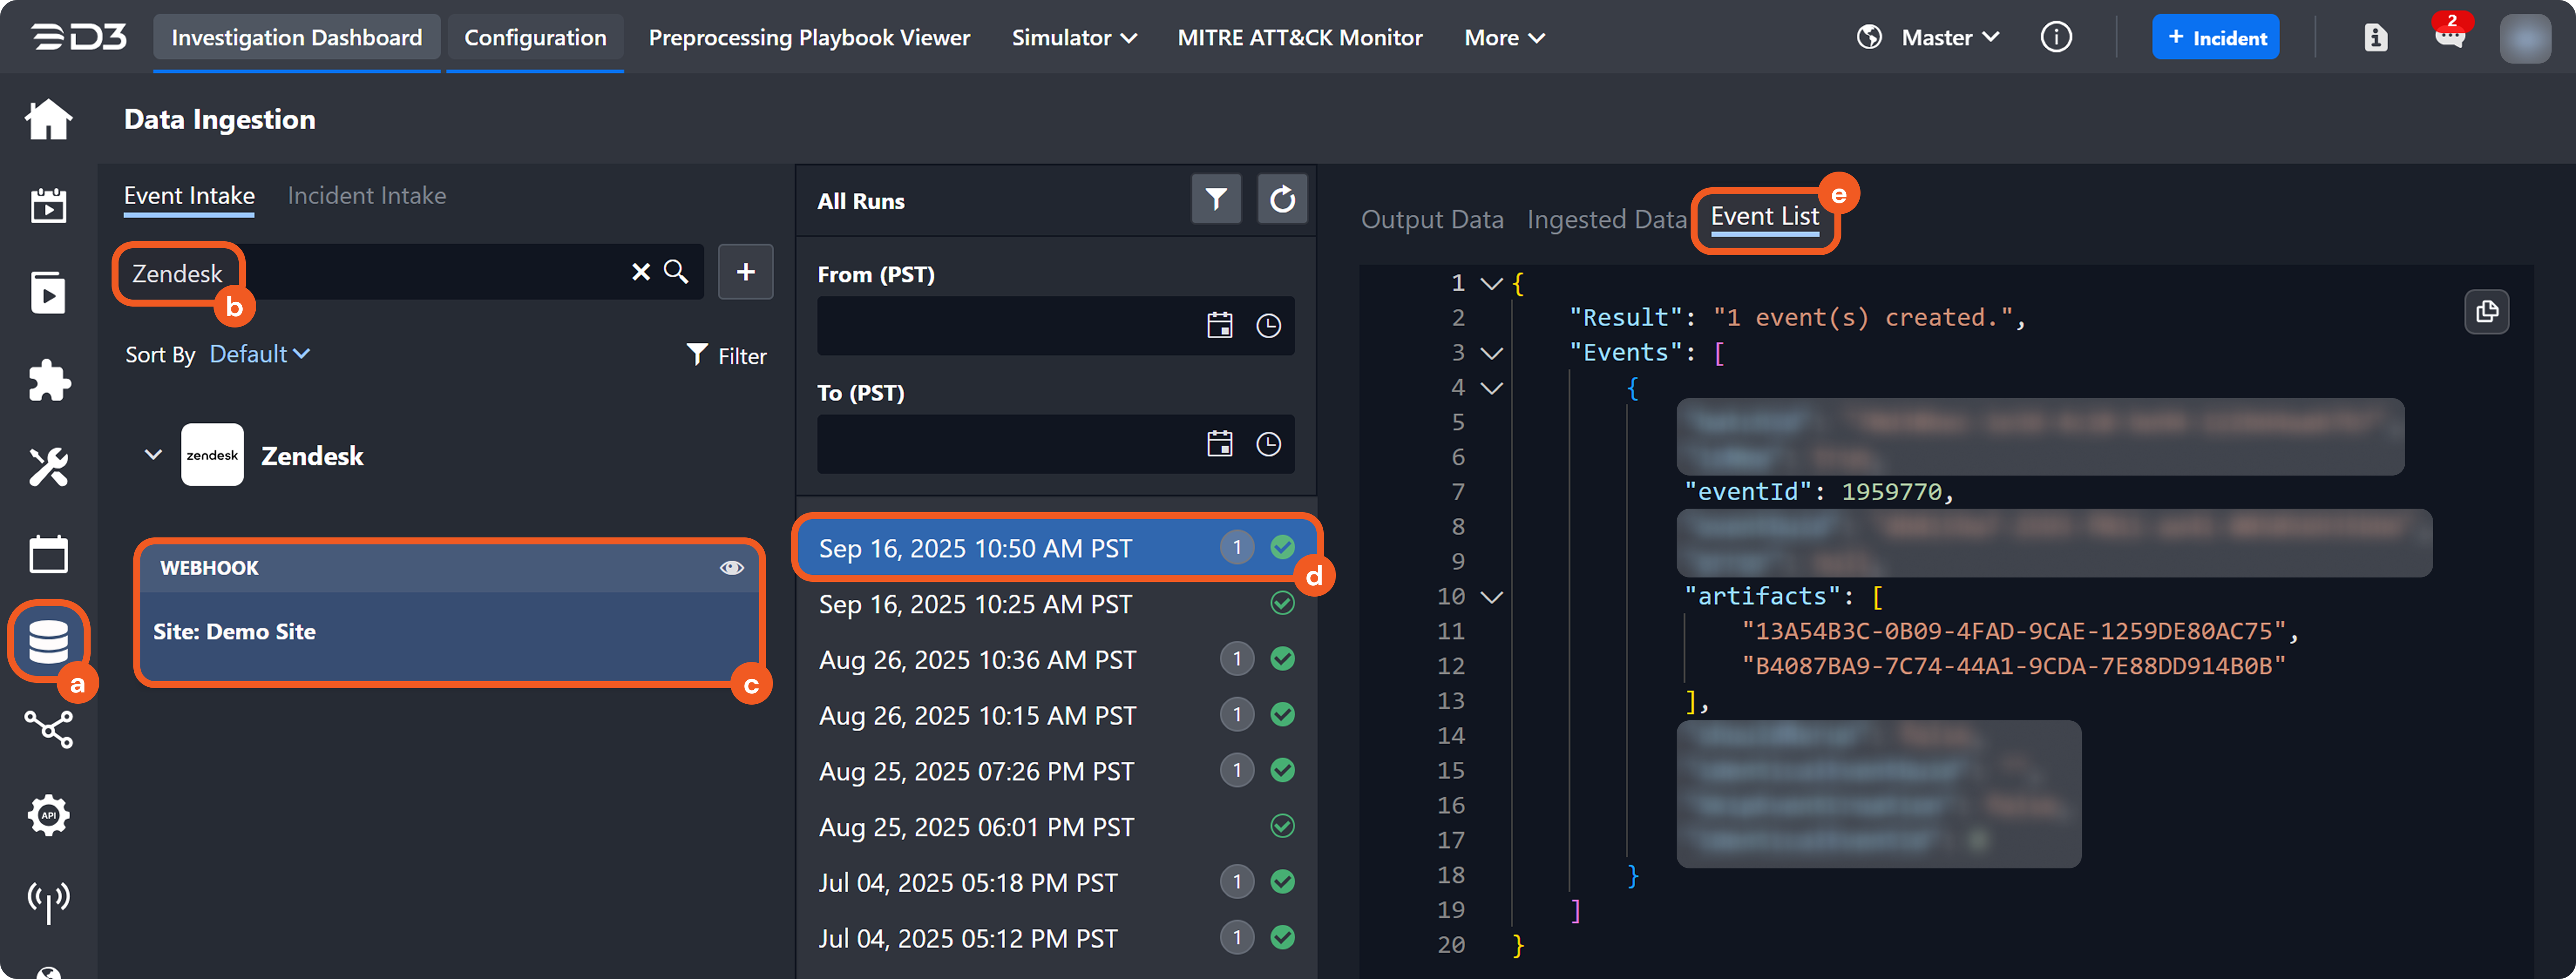2576x979 pixels.
Task: Switch to the Ingested Data tab
Action: coord(1606,220)
